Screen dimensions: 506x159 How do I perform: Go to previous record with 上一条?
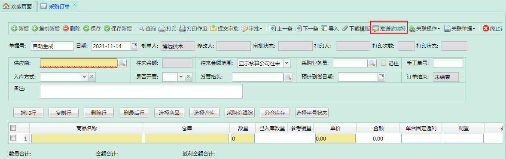click(x=281, y=28)
